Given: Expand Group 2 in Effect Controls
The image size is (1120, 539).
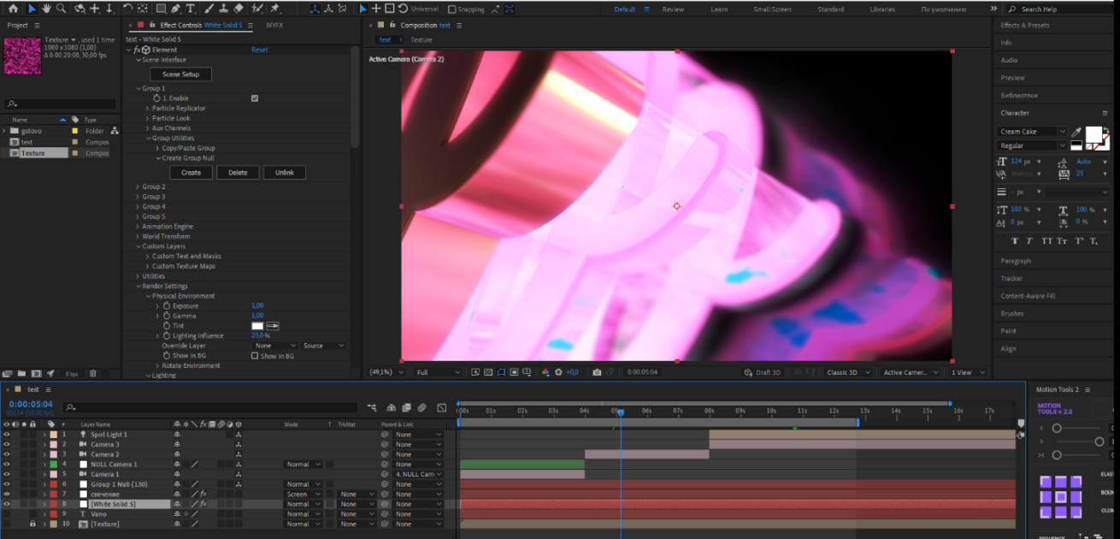Looking at the screenshot, I should pos(138,187).
